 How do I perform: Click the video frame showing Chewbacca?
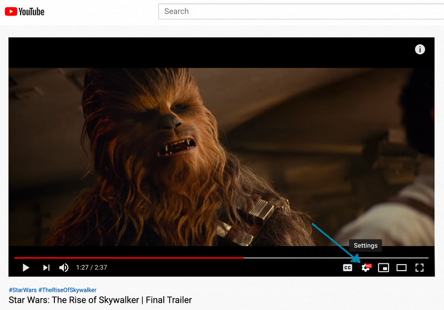pyautogui.click(x=221, y=157)
